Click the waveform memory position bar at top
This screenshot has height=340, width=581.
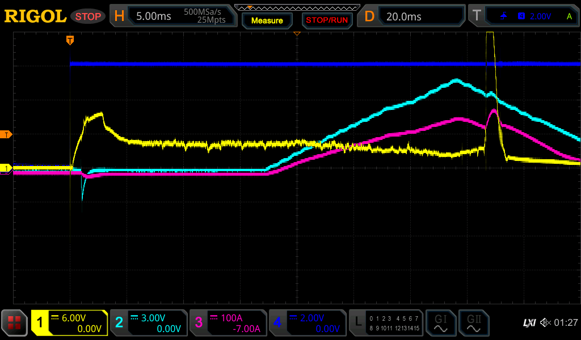pos(297,7)
